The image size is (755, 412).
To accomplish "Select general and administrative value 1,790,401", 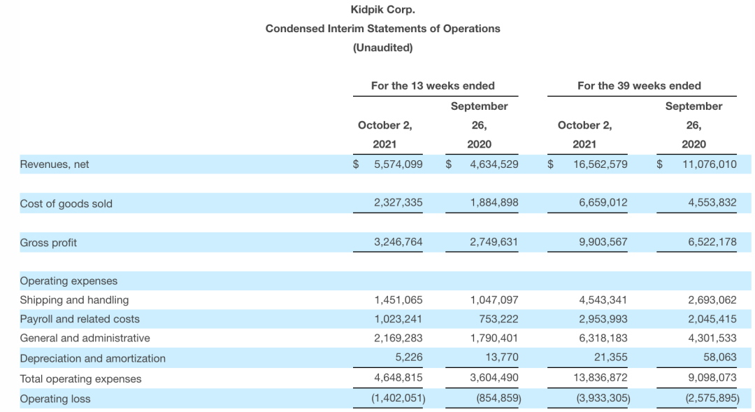I will [494, 339].
